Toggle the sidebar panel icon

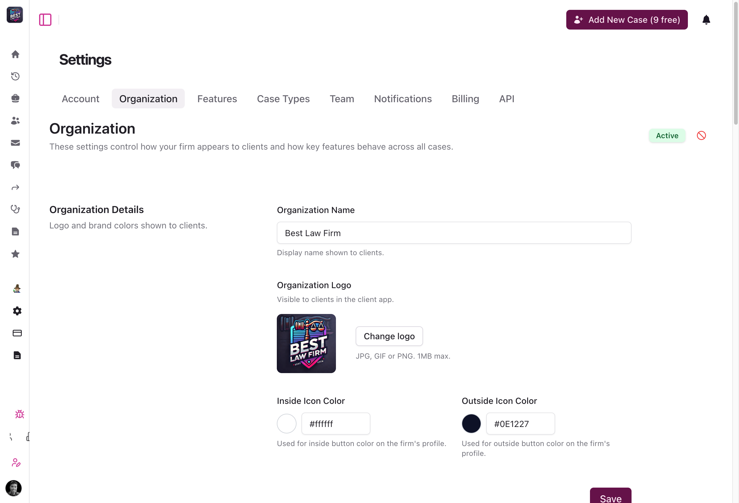point(45,20)
